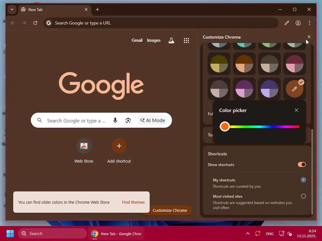Select the gray-mauve color swatch
Image resolution: width=322 pixels, height=241 pixels.
[x=219, y=89]
